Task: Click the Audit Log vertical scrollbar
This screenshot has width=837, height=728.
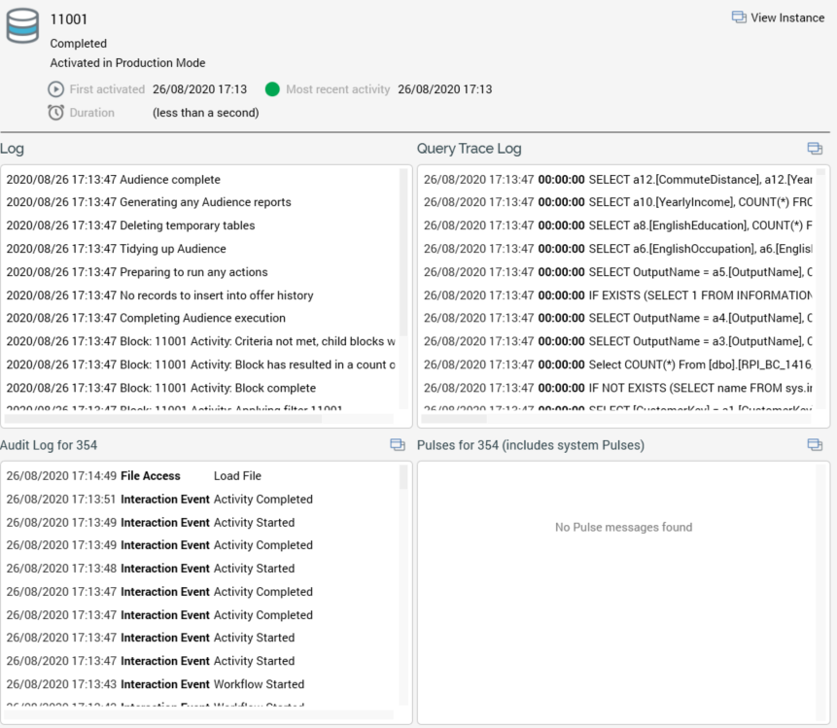Action: pos(403,478)
